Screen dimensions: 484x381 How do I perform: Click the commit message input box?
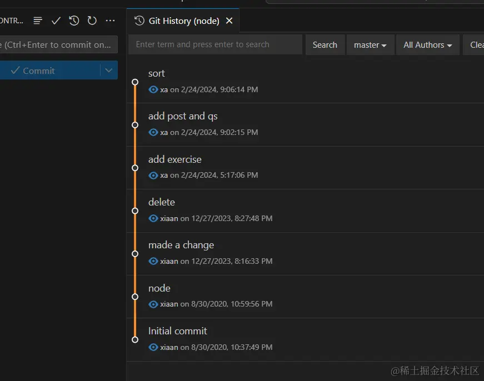(58, 45)
